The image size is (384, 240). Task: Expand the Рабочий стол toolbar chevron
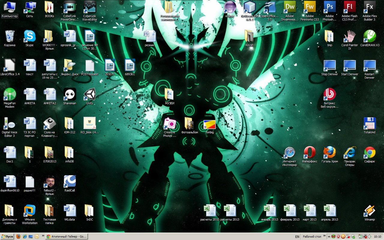coord(324,236)
